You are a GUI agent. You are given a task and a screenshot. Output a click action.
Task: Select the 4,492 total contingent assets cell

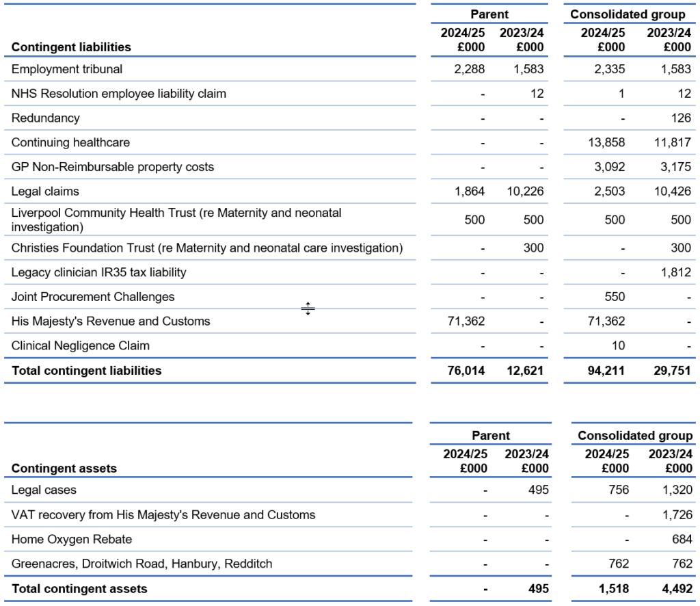[675, 588]
